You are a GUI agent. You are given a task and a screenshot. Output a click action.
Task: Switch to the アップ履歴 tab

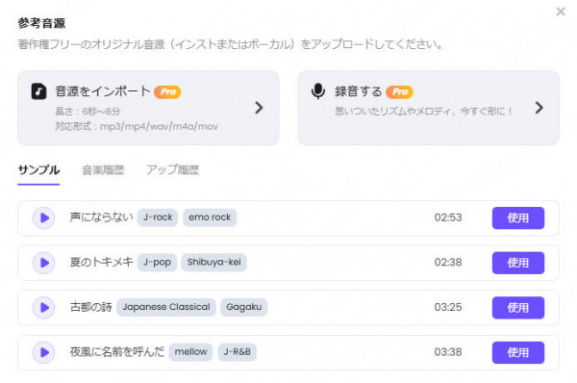click(172, 169)
